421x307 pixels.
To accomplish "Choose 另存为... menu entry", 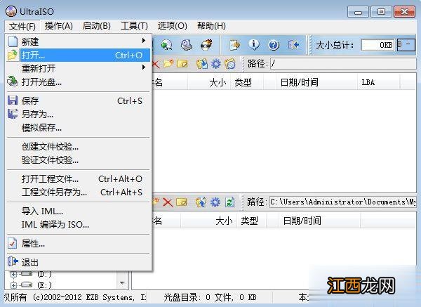I will (x=79, y=115).
